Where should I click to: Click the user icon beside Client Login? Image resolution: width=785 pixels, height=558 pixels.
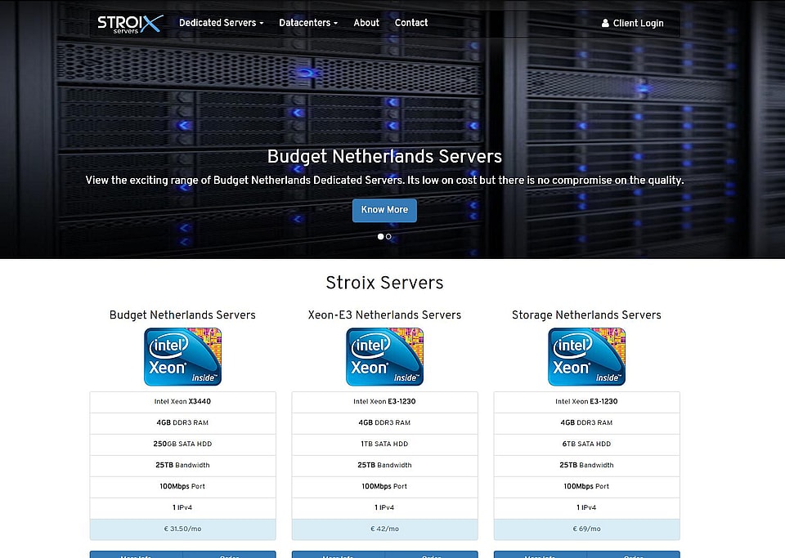point(605,24)
